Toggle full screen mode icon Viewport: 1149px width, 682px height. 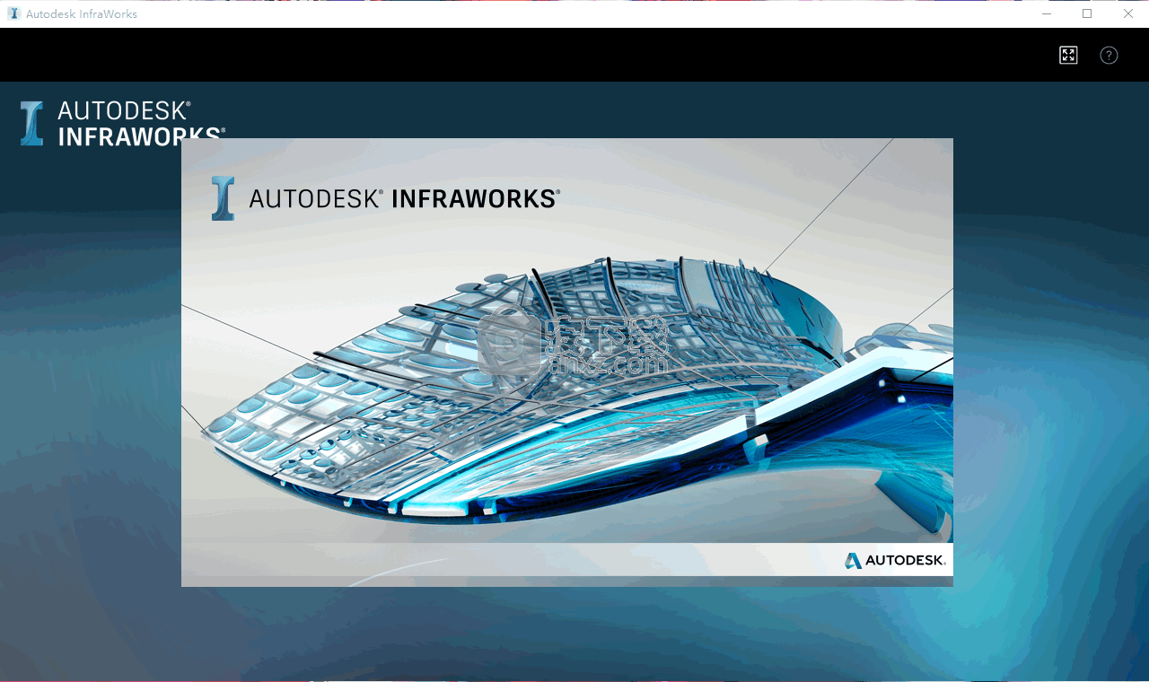click(1068, 56)
